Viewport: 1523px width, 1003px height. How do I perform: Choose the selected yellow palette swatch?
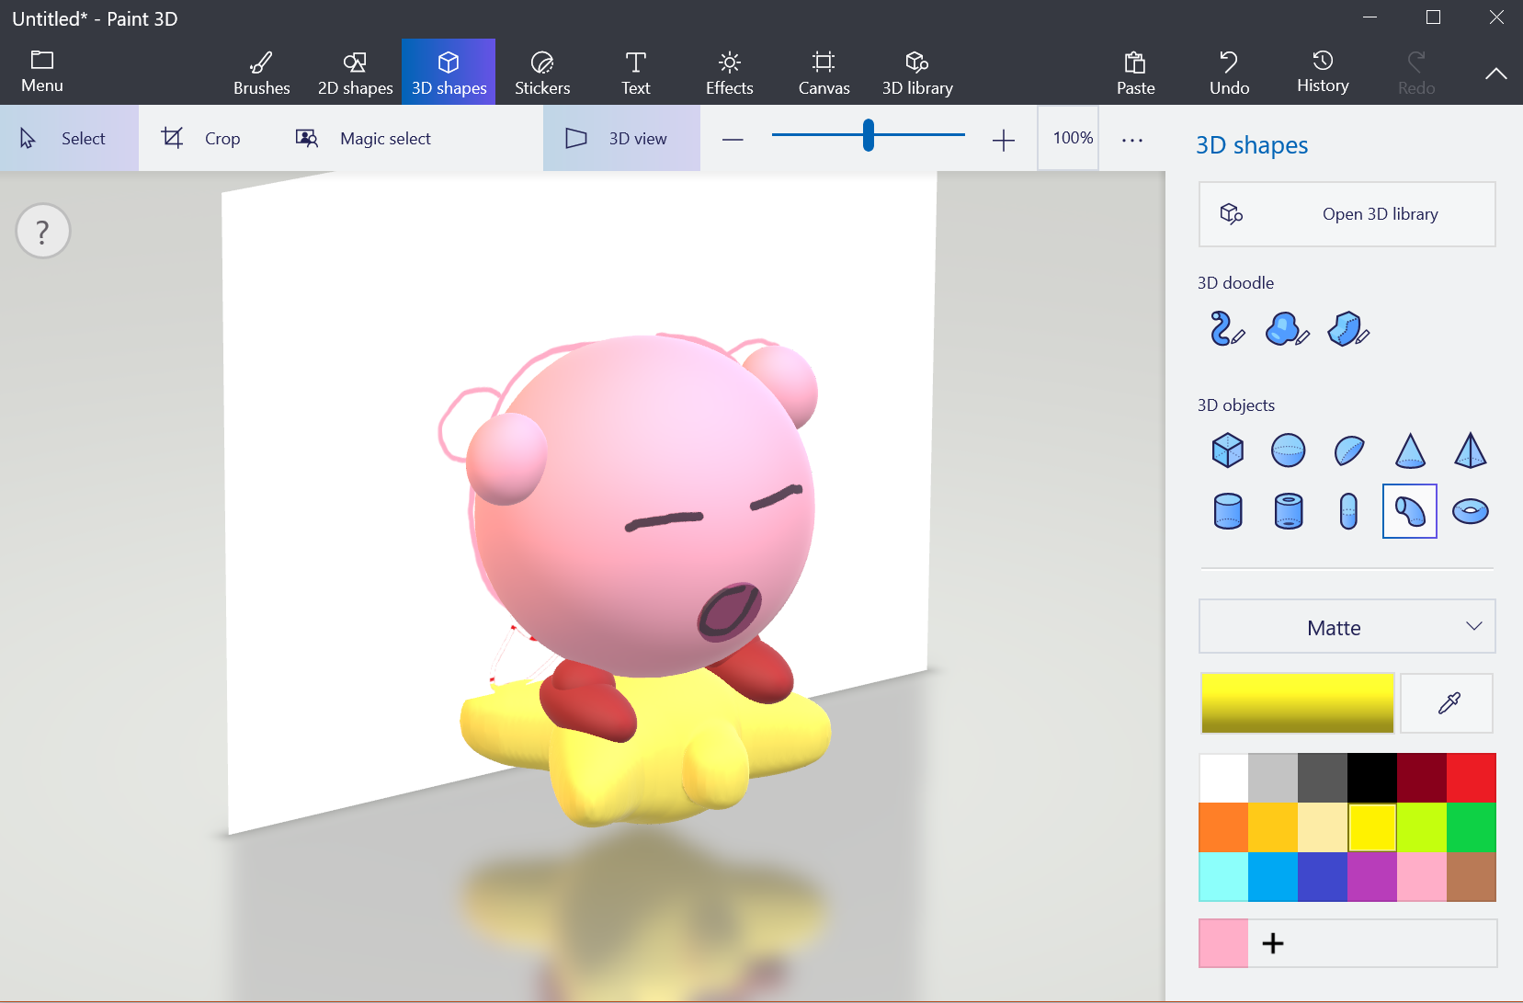pos(1373,827)
